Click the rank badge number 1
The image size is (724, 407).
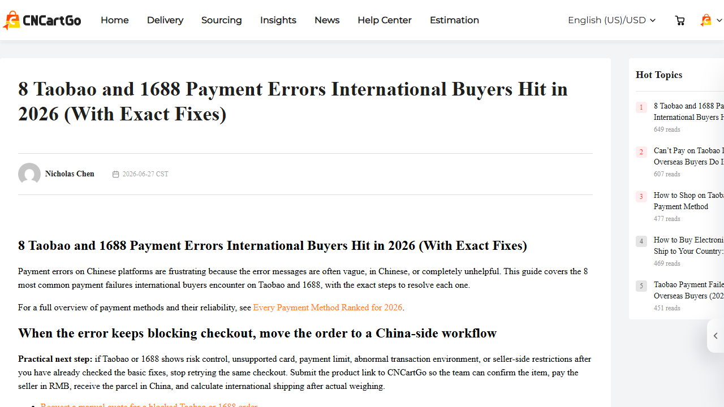pos(641,107)
